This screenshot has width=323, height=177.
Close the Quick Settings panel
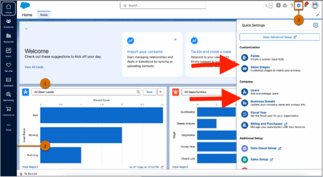[315, 25]
